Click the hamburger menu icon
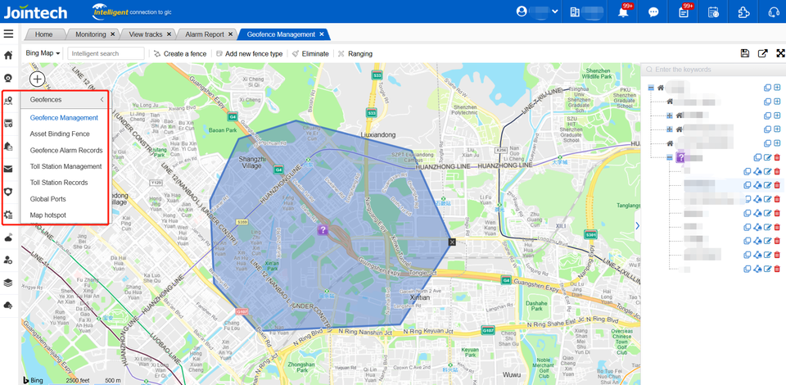Viewport: 786px width, 385px height. coord(8,34)
